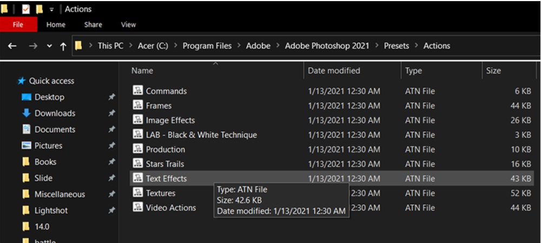Sort by the Date modified column

click(x=334, y=71)
